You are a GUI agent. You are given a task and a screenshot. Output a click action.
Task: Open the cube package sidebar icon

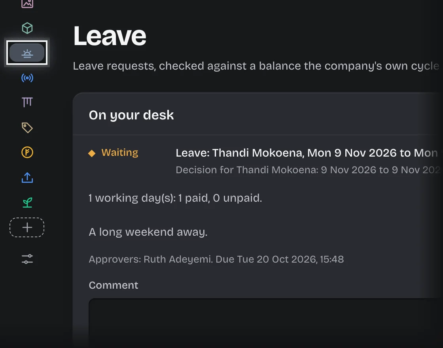[27, 28]
